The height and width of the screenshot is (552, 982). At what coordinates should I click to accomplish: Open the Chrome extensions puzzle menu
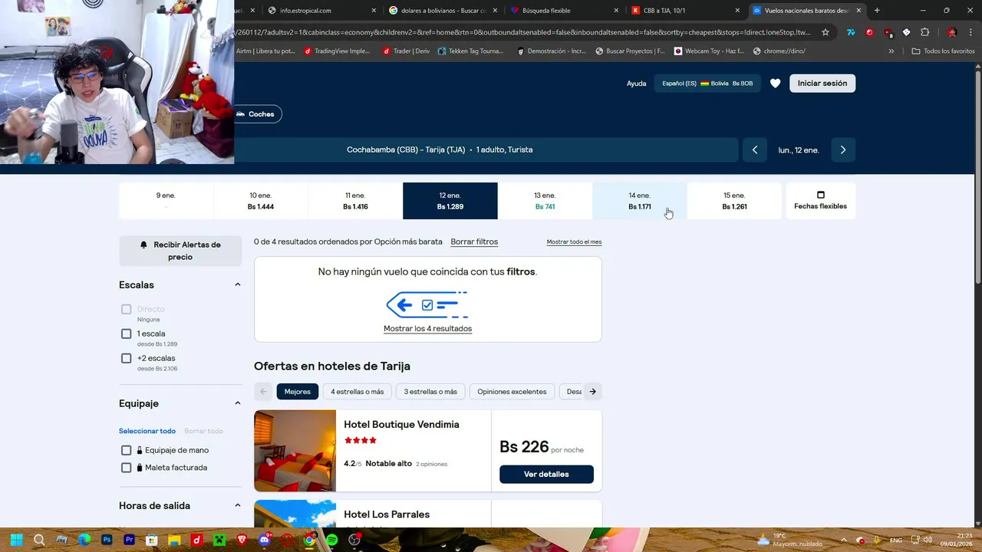(x=924, y=32)
